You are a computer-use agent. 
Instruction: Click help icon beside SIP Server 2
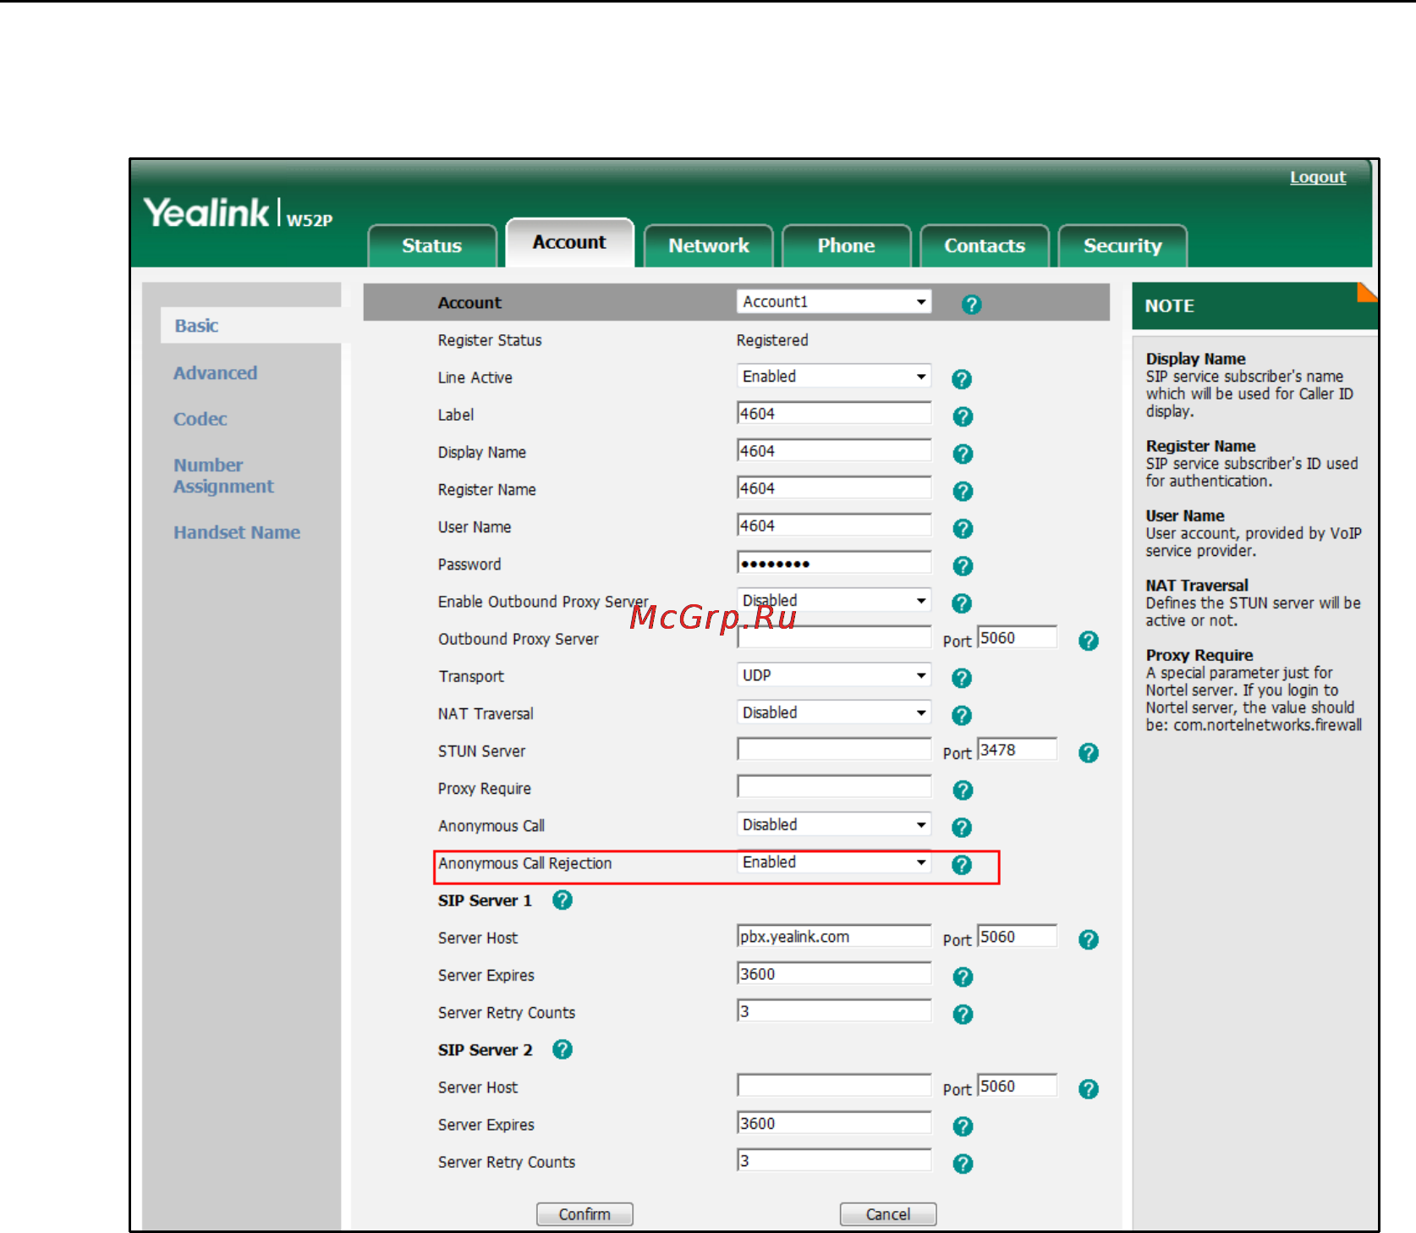[563, 1049]
